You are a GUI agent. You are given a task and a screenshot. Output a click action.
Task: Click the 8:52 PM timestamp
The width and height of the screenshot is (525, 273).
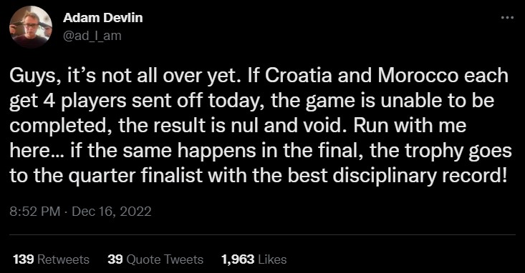click(35, 212)
